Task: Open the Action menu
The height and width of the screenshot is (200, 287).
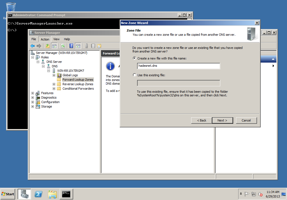Action: [45, 39]
